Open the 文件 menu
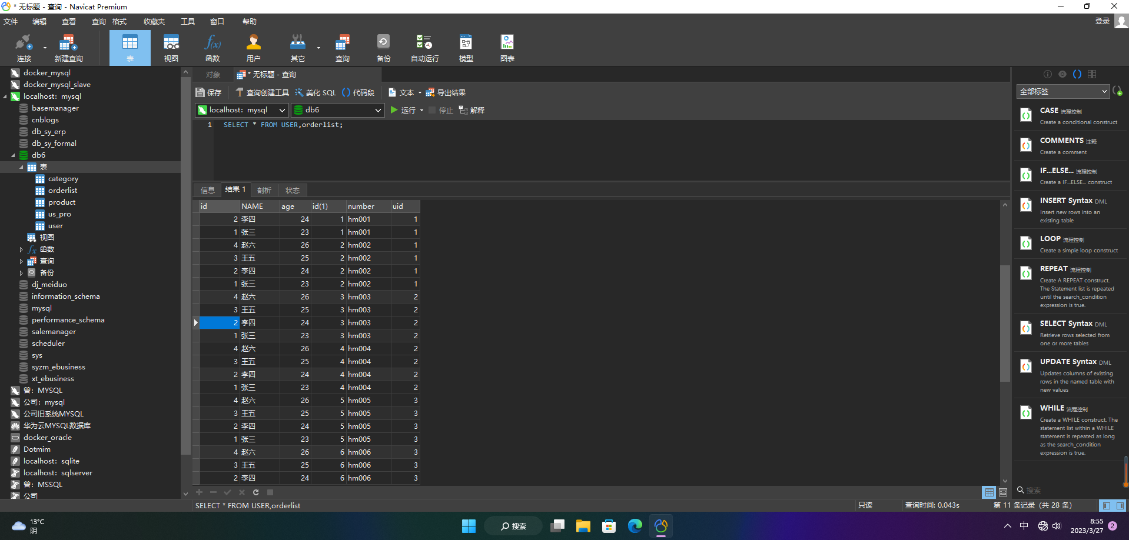This screenshot has height=540, width=1129. (11, 22)
